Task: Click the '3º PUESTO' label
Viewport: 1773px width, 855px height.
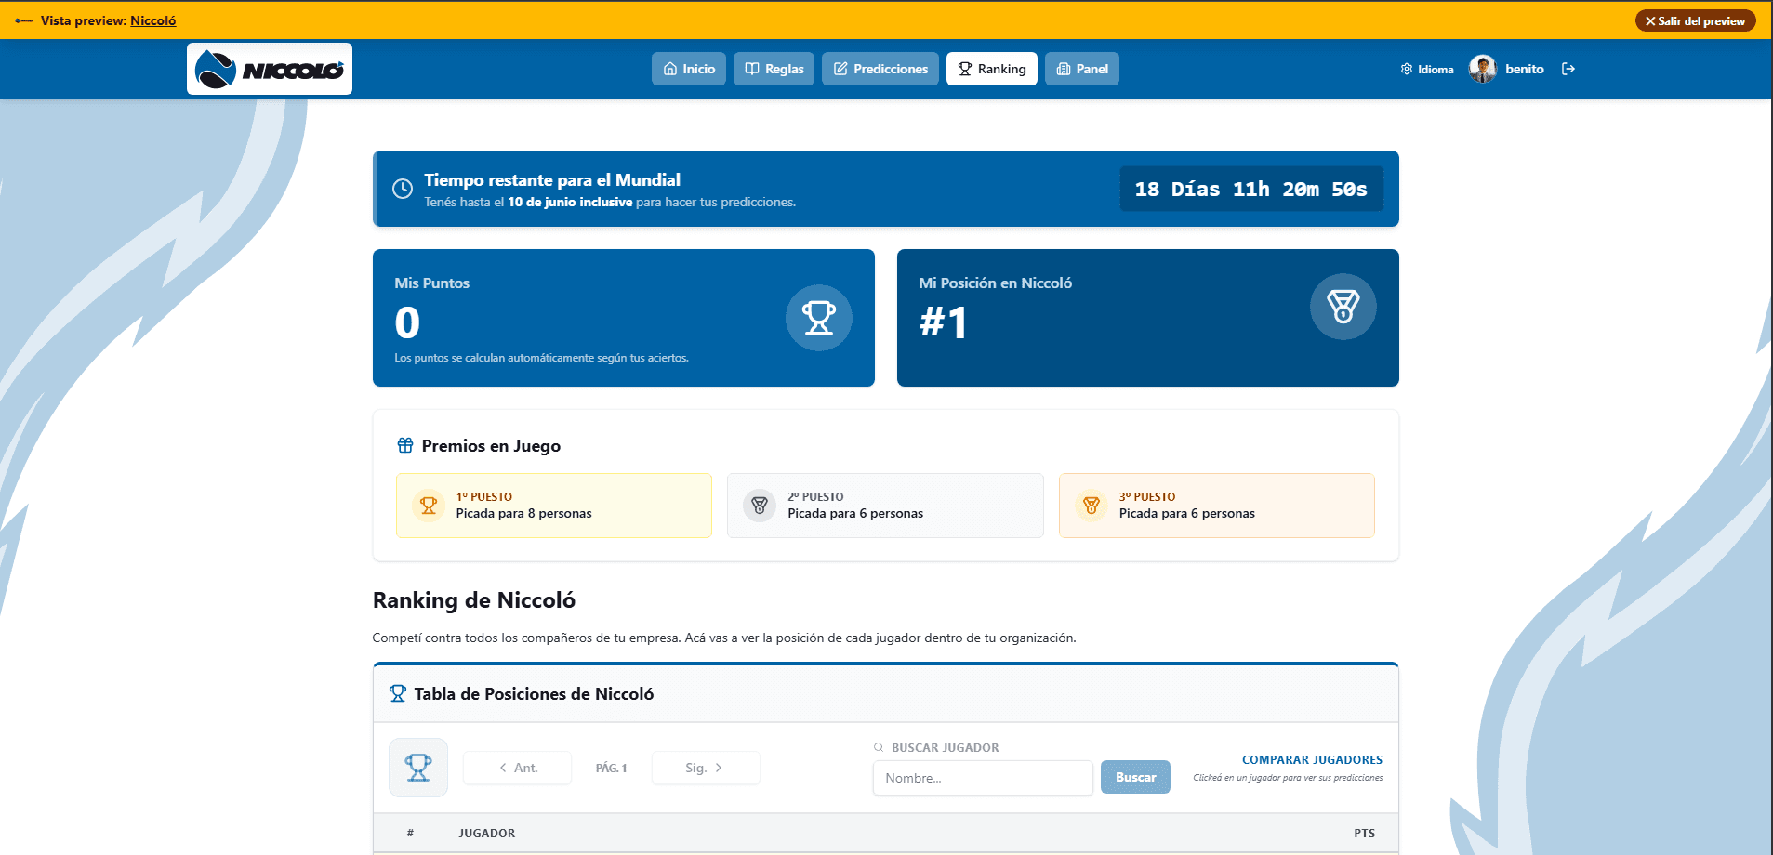Action: click(x=1147, y=497)
